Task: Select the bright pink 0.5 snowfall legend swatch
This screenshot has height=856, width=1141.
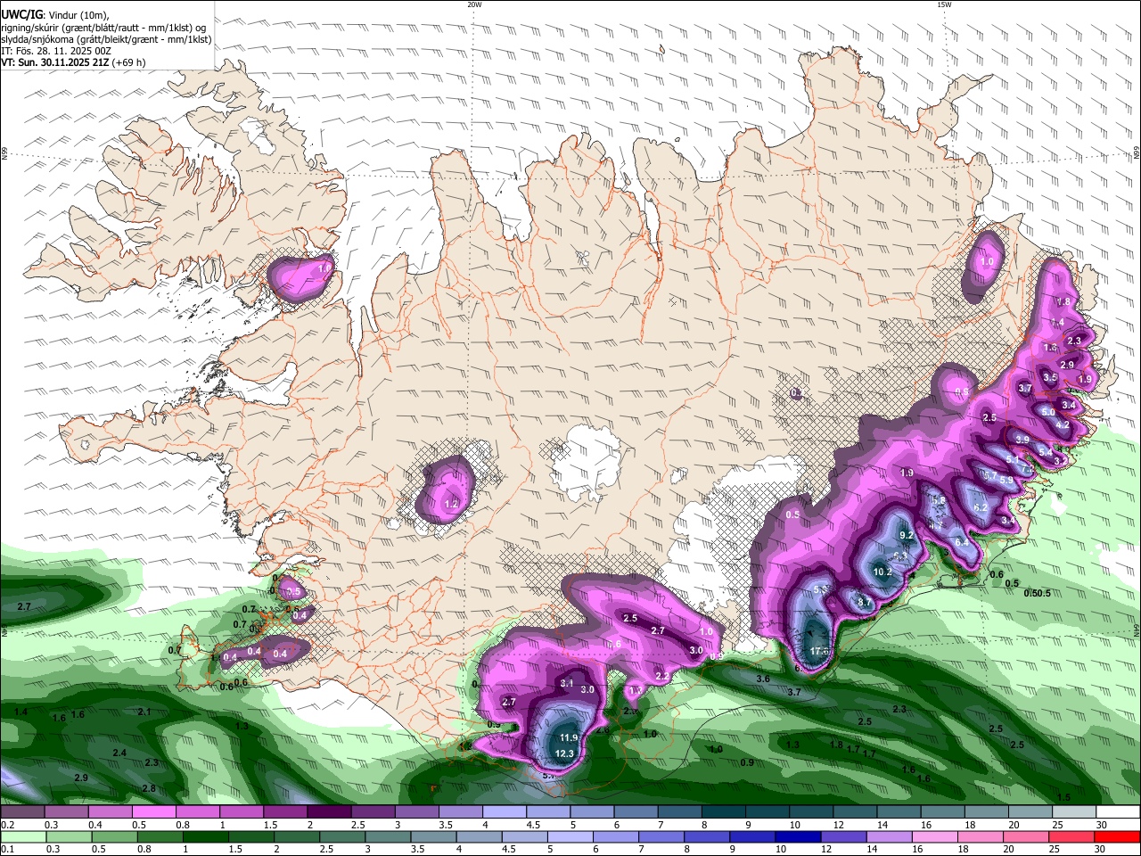Action: click(x=152, y=811)
